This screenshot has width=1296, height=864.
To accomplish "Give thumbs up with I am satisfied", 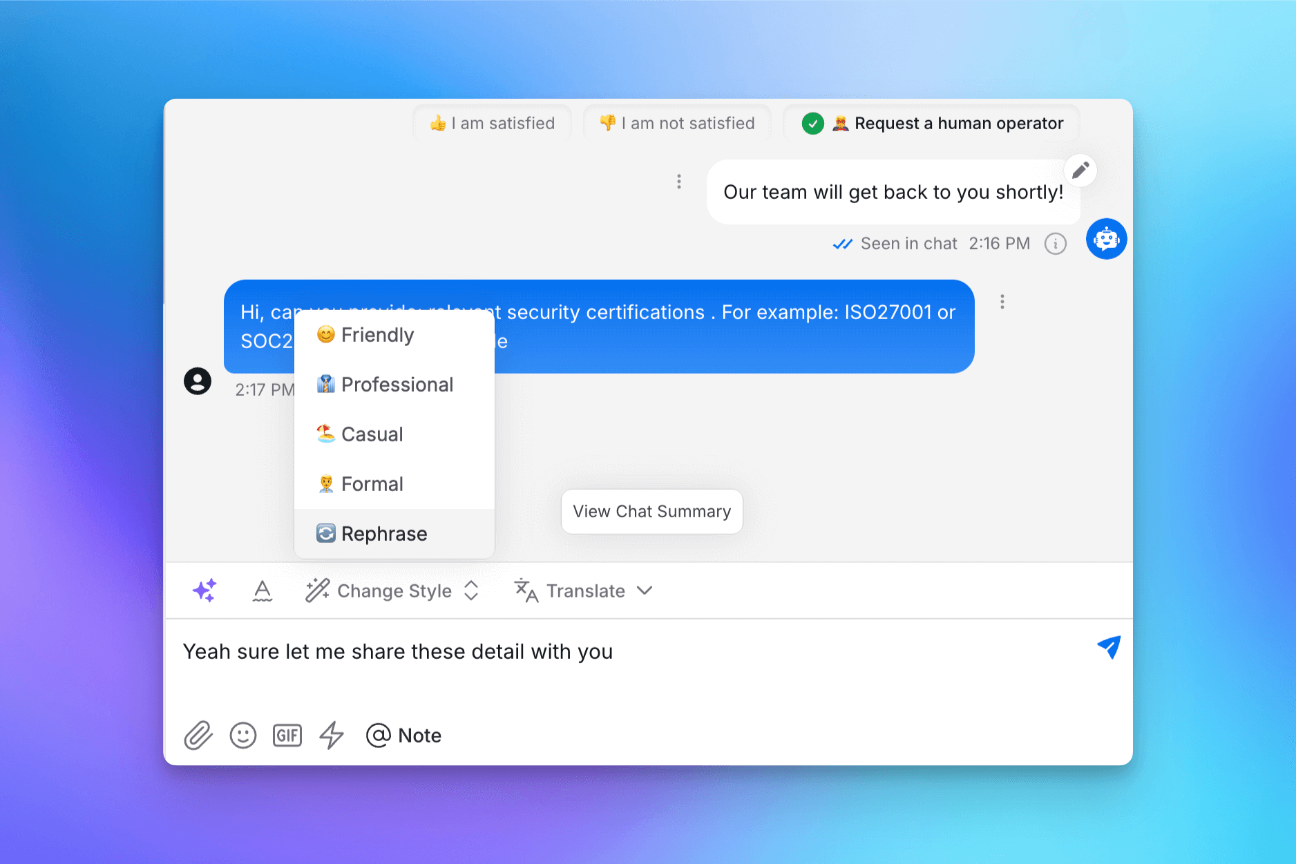I will click(492, 123).
